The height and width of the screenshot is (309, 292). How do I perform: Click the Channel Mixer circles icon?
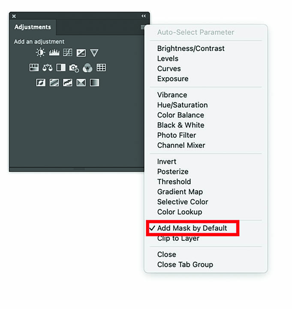tap(87, 68)
